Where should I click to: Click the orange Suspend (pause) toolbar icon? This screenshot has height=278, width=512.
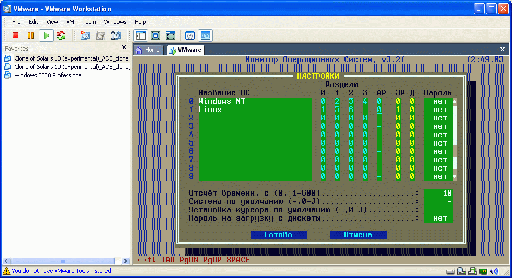(x=31, y=35)
